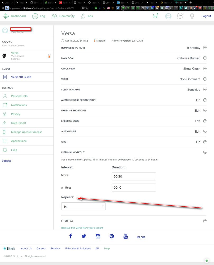The width and height of the screenshot is (214, 265).
Task: Open the Repeats dropdown showing 14
Action: click(x=83, y=206)
